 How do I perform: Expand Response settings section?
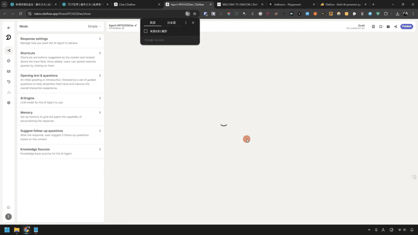pos(60,41)
